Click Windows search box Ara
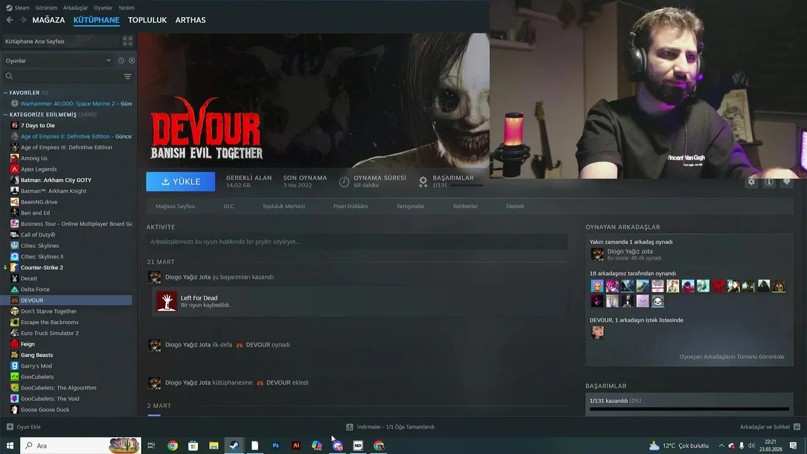The height and width of the screenshot is (454, 807). pos(82,446)
